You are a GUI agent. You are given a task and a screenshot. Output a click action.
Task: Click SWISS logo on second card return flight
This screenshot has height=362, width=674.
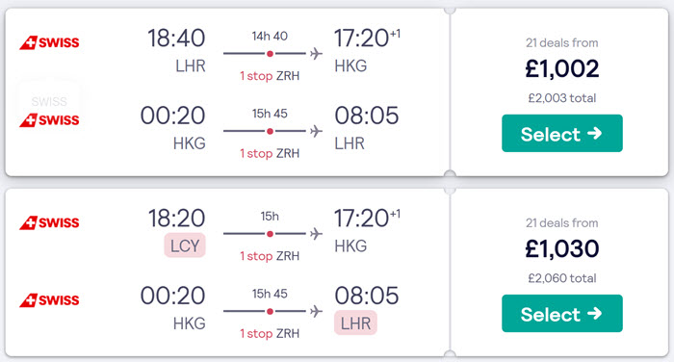click(x=49, y=300)
